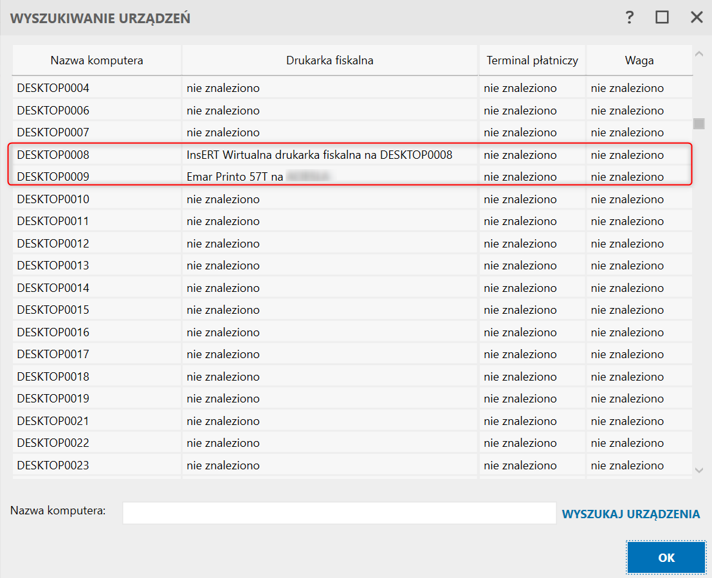
Task: Click the scrollbar down arrow
Action: click(699, 471)
